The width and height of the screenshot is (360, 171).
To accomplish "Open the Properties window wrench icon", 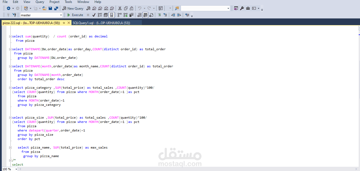I will (x=242, y=8).
